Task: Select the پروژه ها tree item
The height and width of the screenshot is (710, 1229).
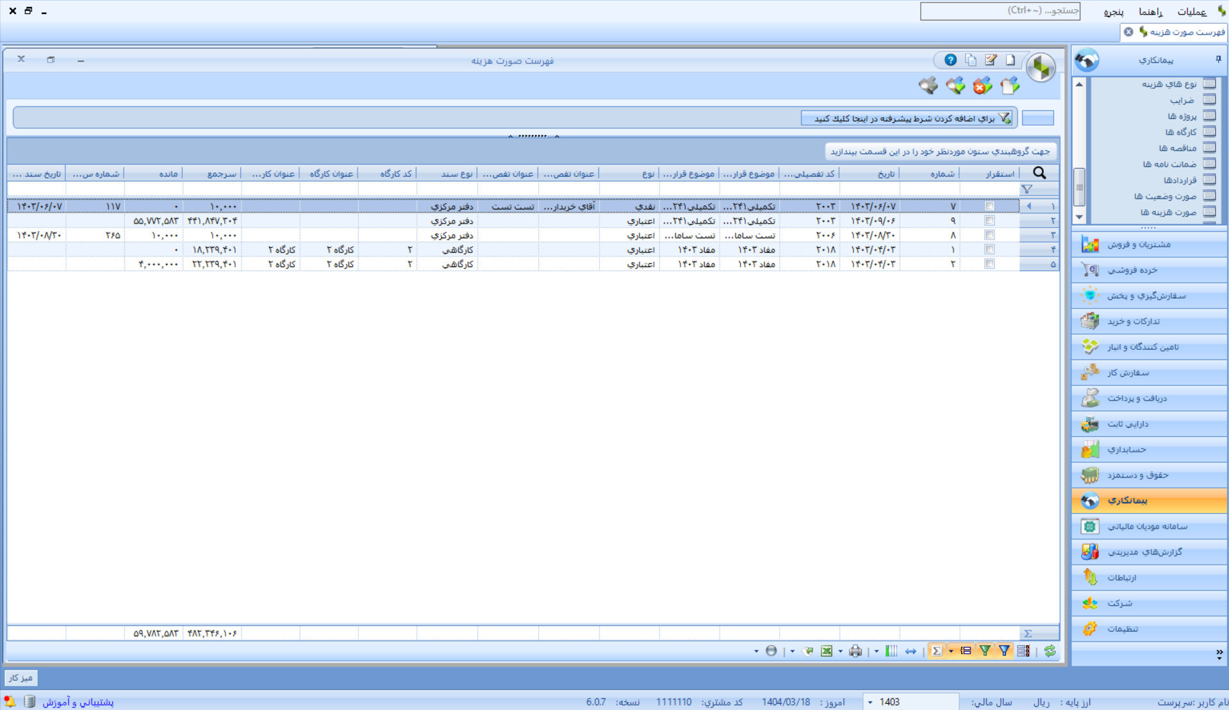Action: pos(1182,116)
